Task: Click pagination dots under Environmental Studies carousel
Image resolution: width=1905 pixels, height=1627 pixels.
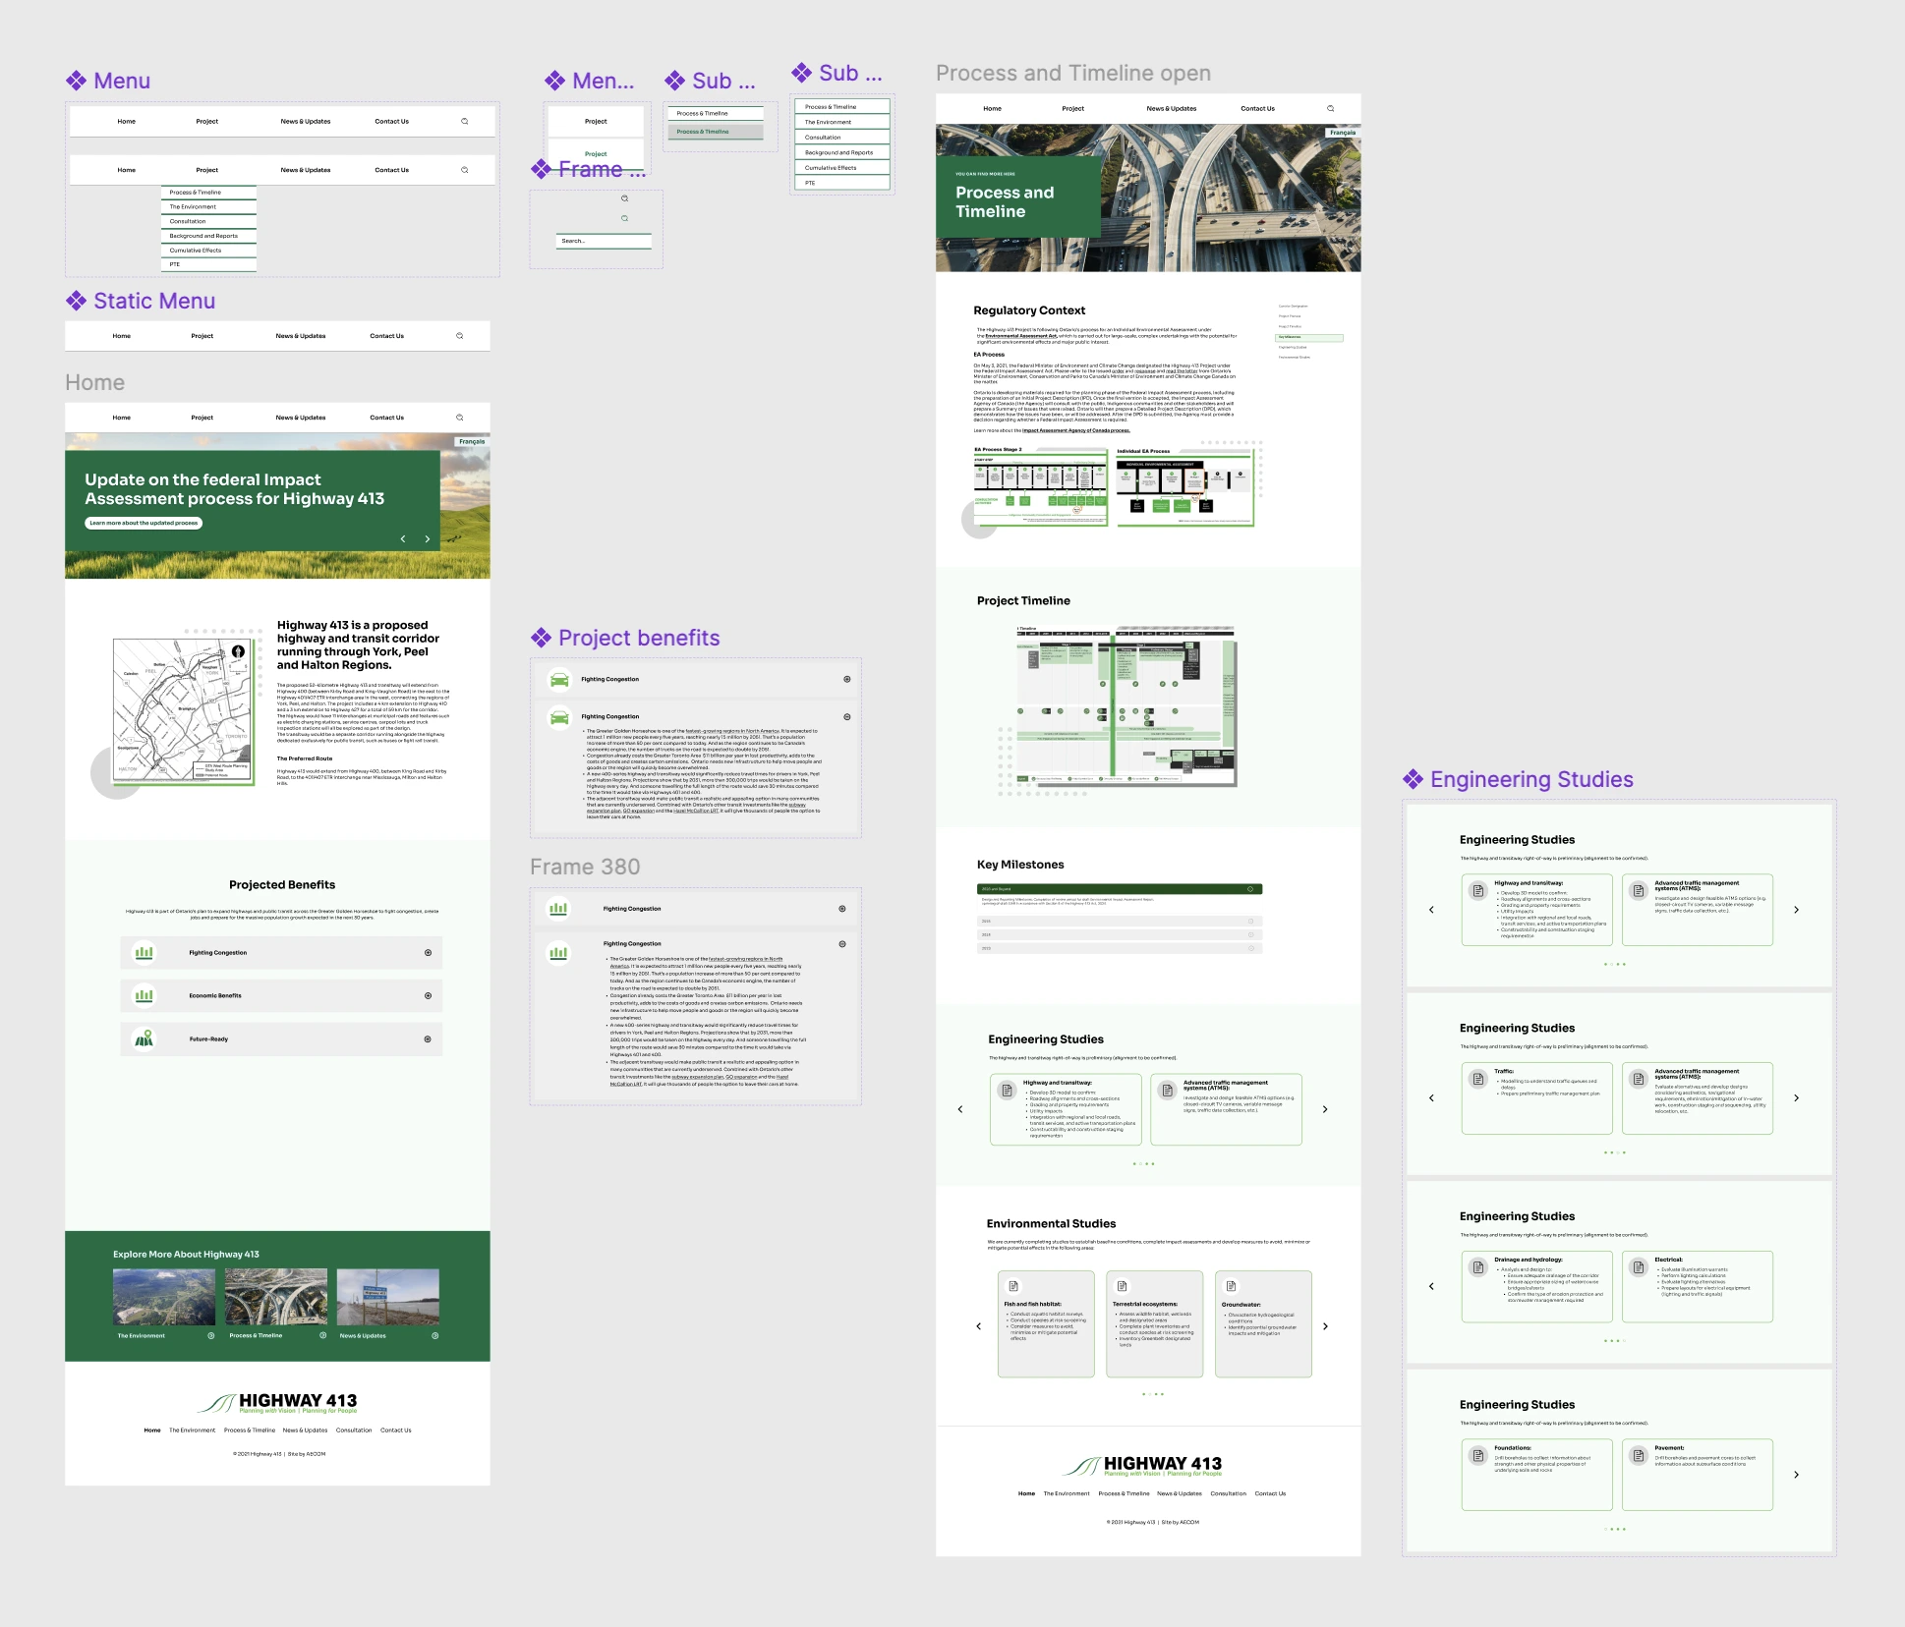Action: coord(1153,1394)
